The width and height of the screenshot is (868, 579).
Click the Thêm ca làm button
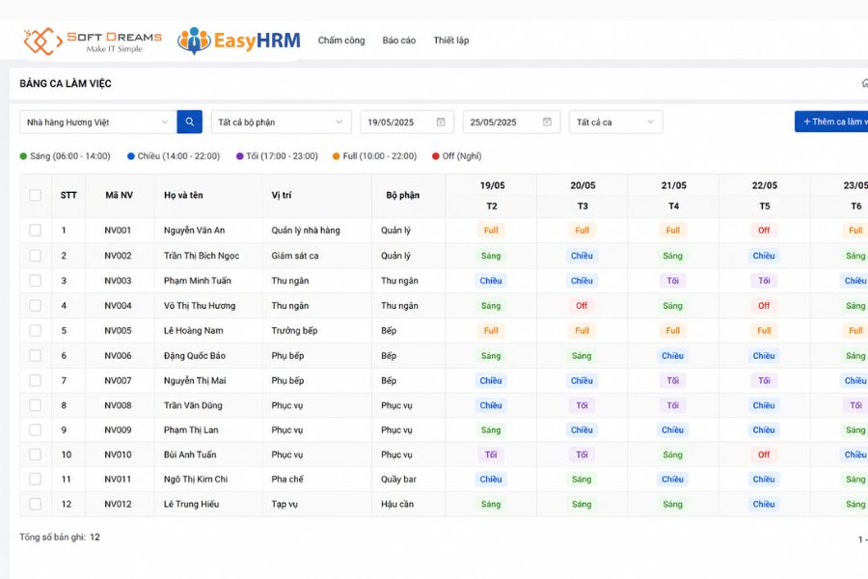click(x=831, y=122)
